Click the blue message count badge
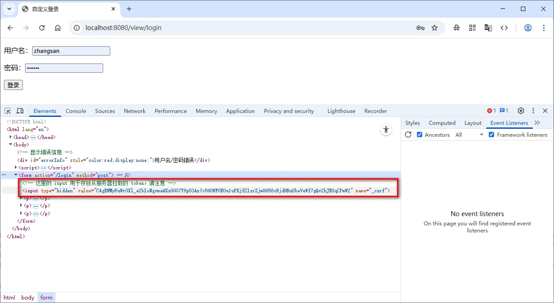 [x=504, y=111]
